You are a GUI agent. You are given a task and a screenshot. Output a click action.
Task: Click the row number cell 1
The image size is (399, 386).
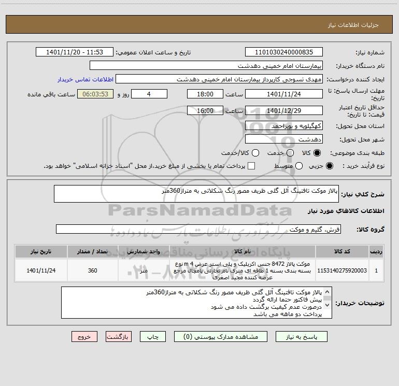376,270
